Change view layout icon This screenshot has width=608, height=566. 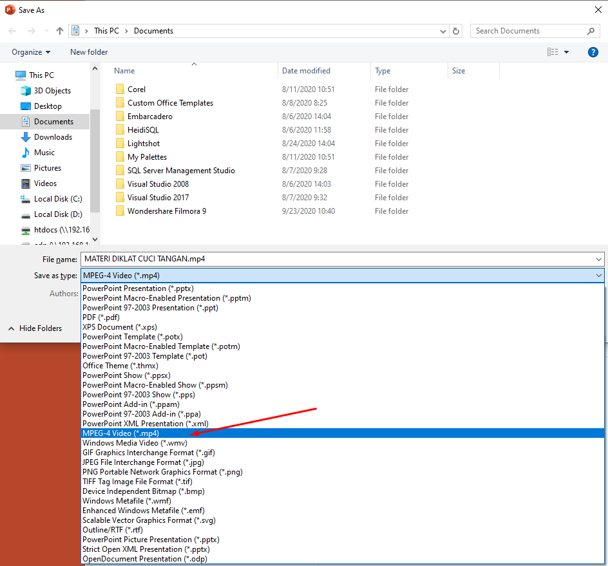click(x=553, y=52)
